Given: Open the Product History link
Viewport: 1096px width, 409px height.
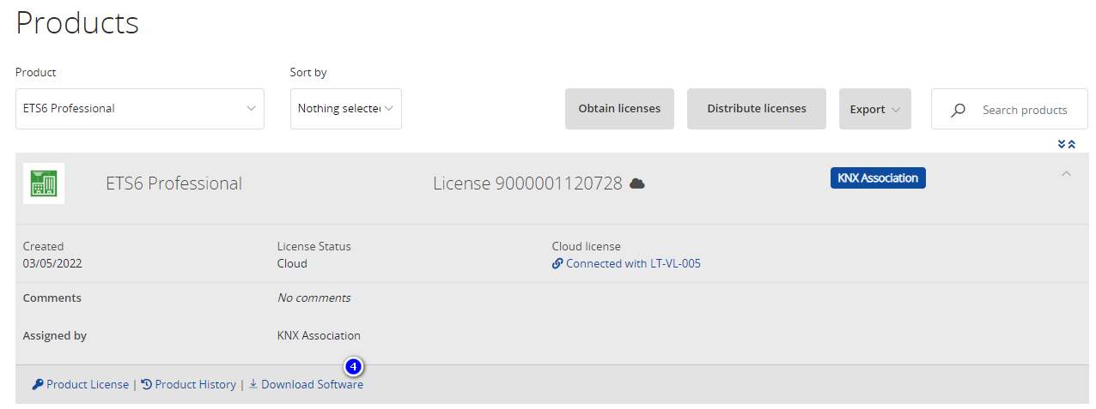Looking at the screenshot, I should (x=196, y=385).
